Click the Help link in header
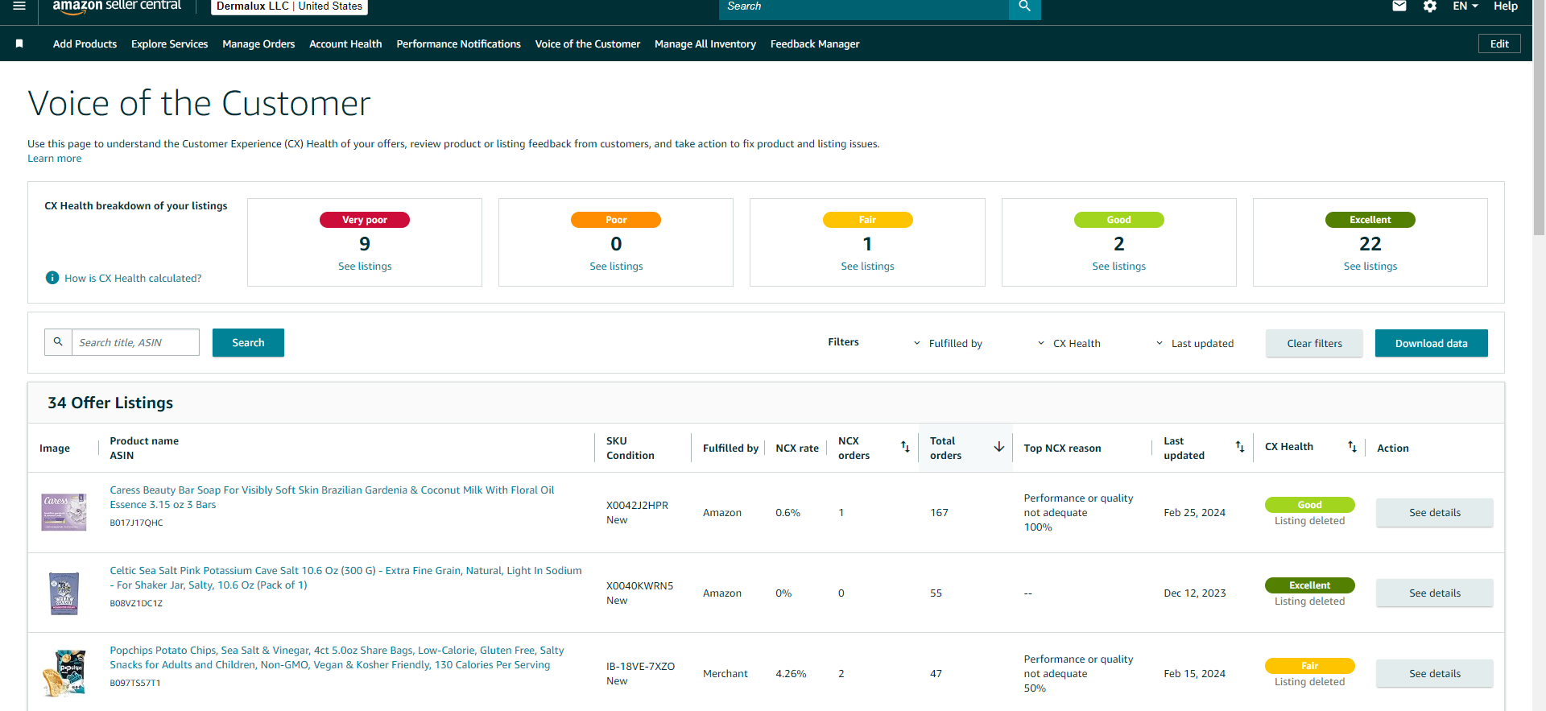 click(x=1506, y=6)
